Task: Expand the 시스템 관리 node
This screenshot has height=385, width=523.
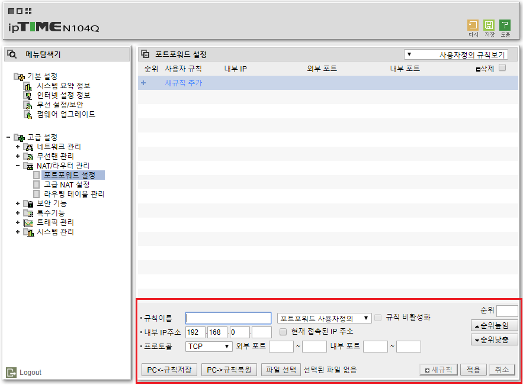Action: [x=18, y=232]
